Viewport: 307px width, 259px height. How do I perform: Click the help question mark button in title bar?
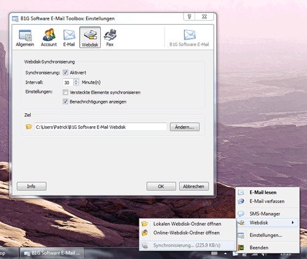(x=189, y=17)
